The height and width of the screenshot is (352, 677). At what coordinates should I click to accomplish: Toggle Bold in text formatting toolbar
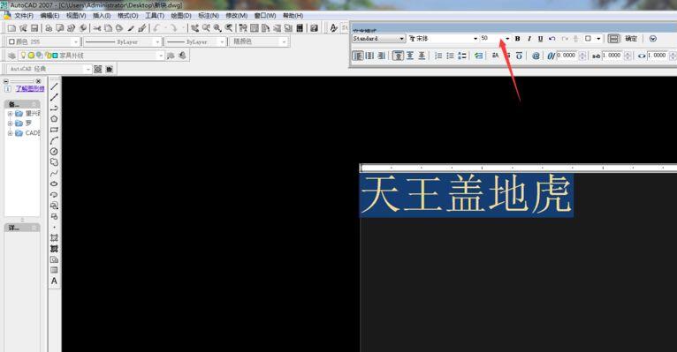click(518, 38)
